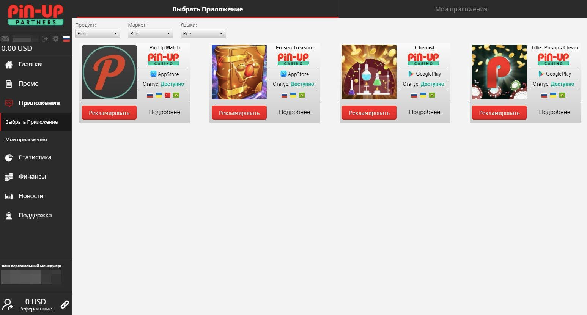The width and height of the screenshot is (587, 315).
Task: Click Рекламировать for Pin-up Clever app
Action: click(499, 113)
